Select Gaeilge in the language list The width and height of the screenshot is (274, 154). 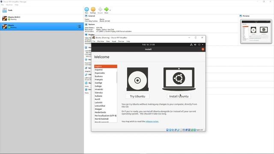click(106, 83)
